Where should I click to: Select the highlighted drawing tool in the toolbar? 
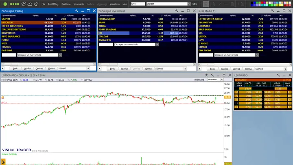(206, 4)
